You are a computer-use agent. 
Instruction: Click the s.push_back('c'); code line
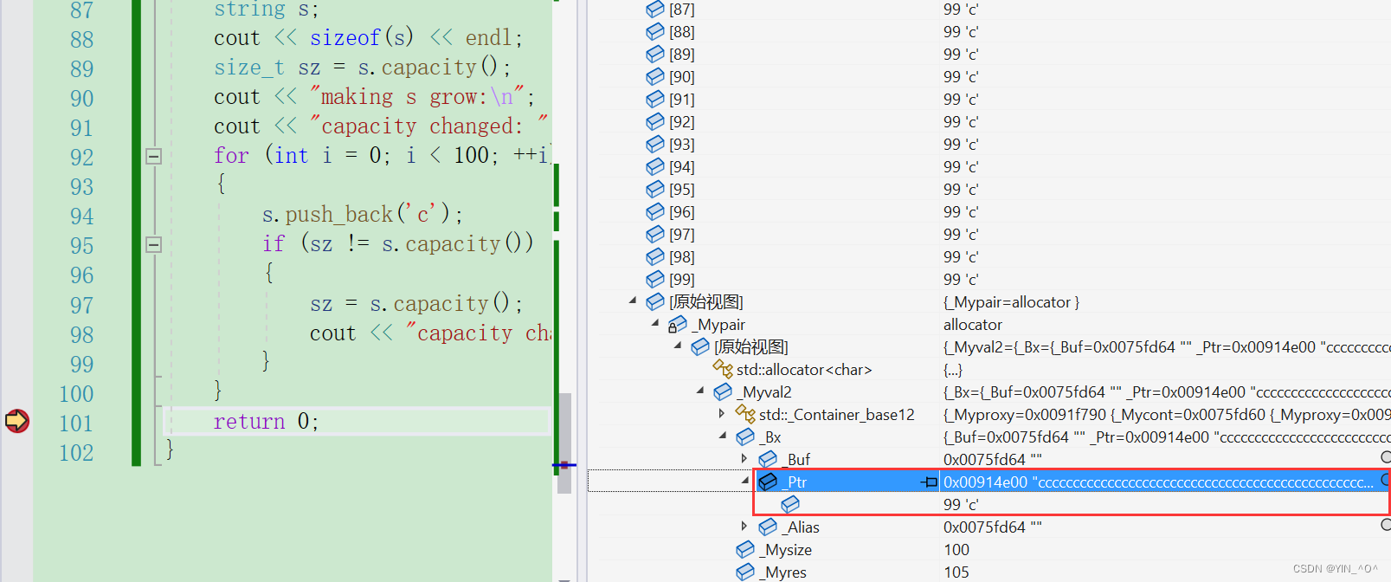click(362, 214)
